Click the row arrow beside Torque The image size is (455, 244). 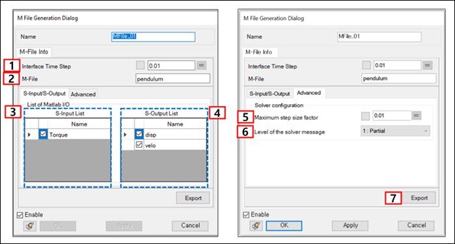click(x=29, y=135)
